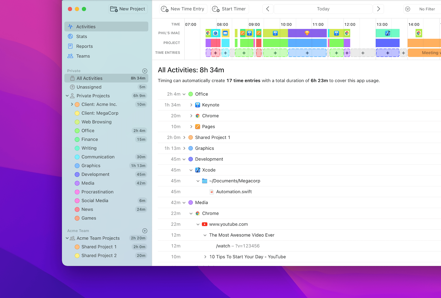The width and height of the screenshot is (441, 298).
Task: Click Safari icon in timeline
Action: (215, 33)
